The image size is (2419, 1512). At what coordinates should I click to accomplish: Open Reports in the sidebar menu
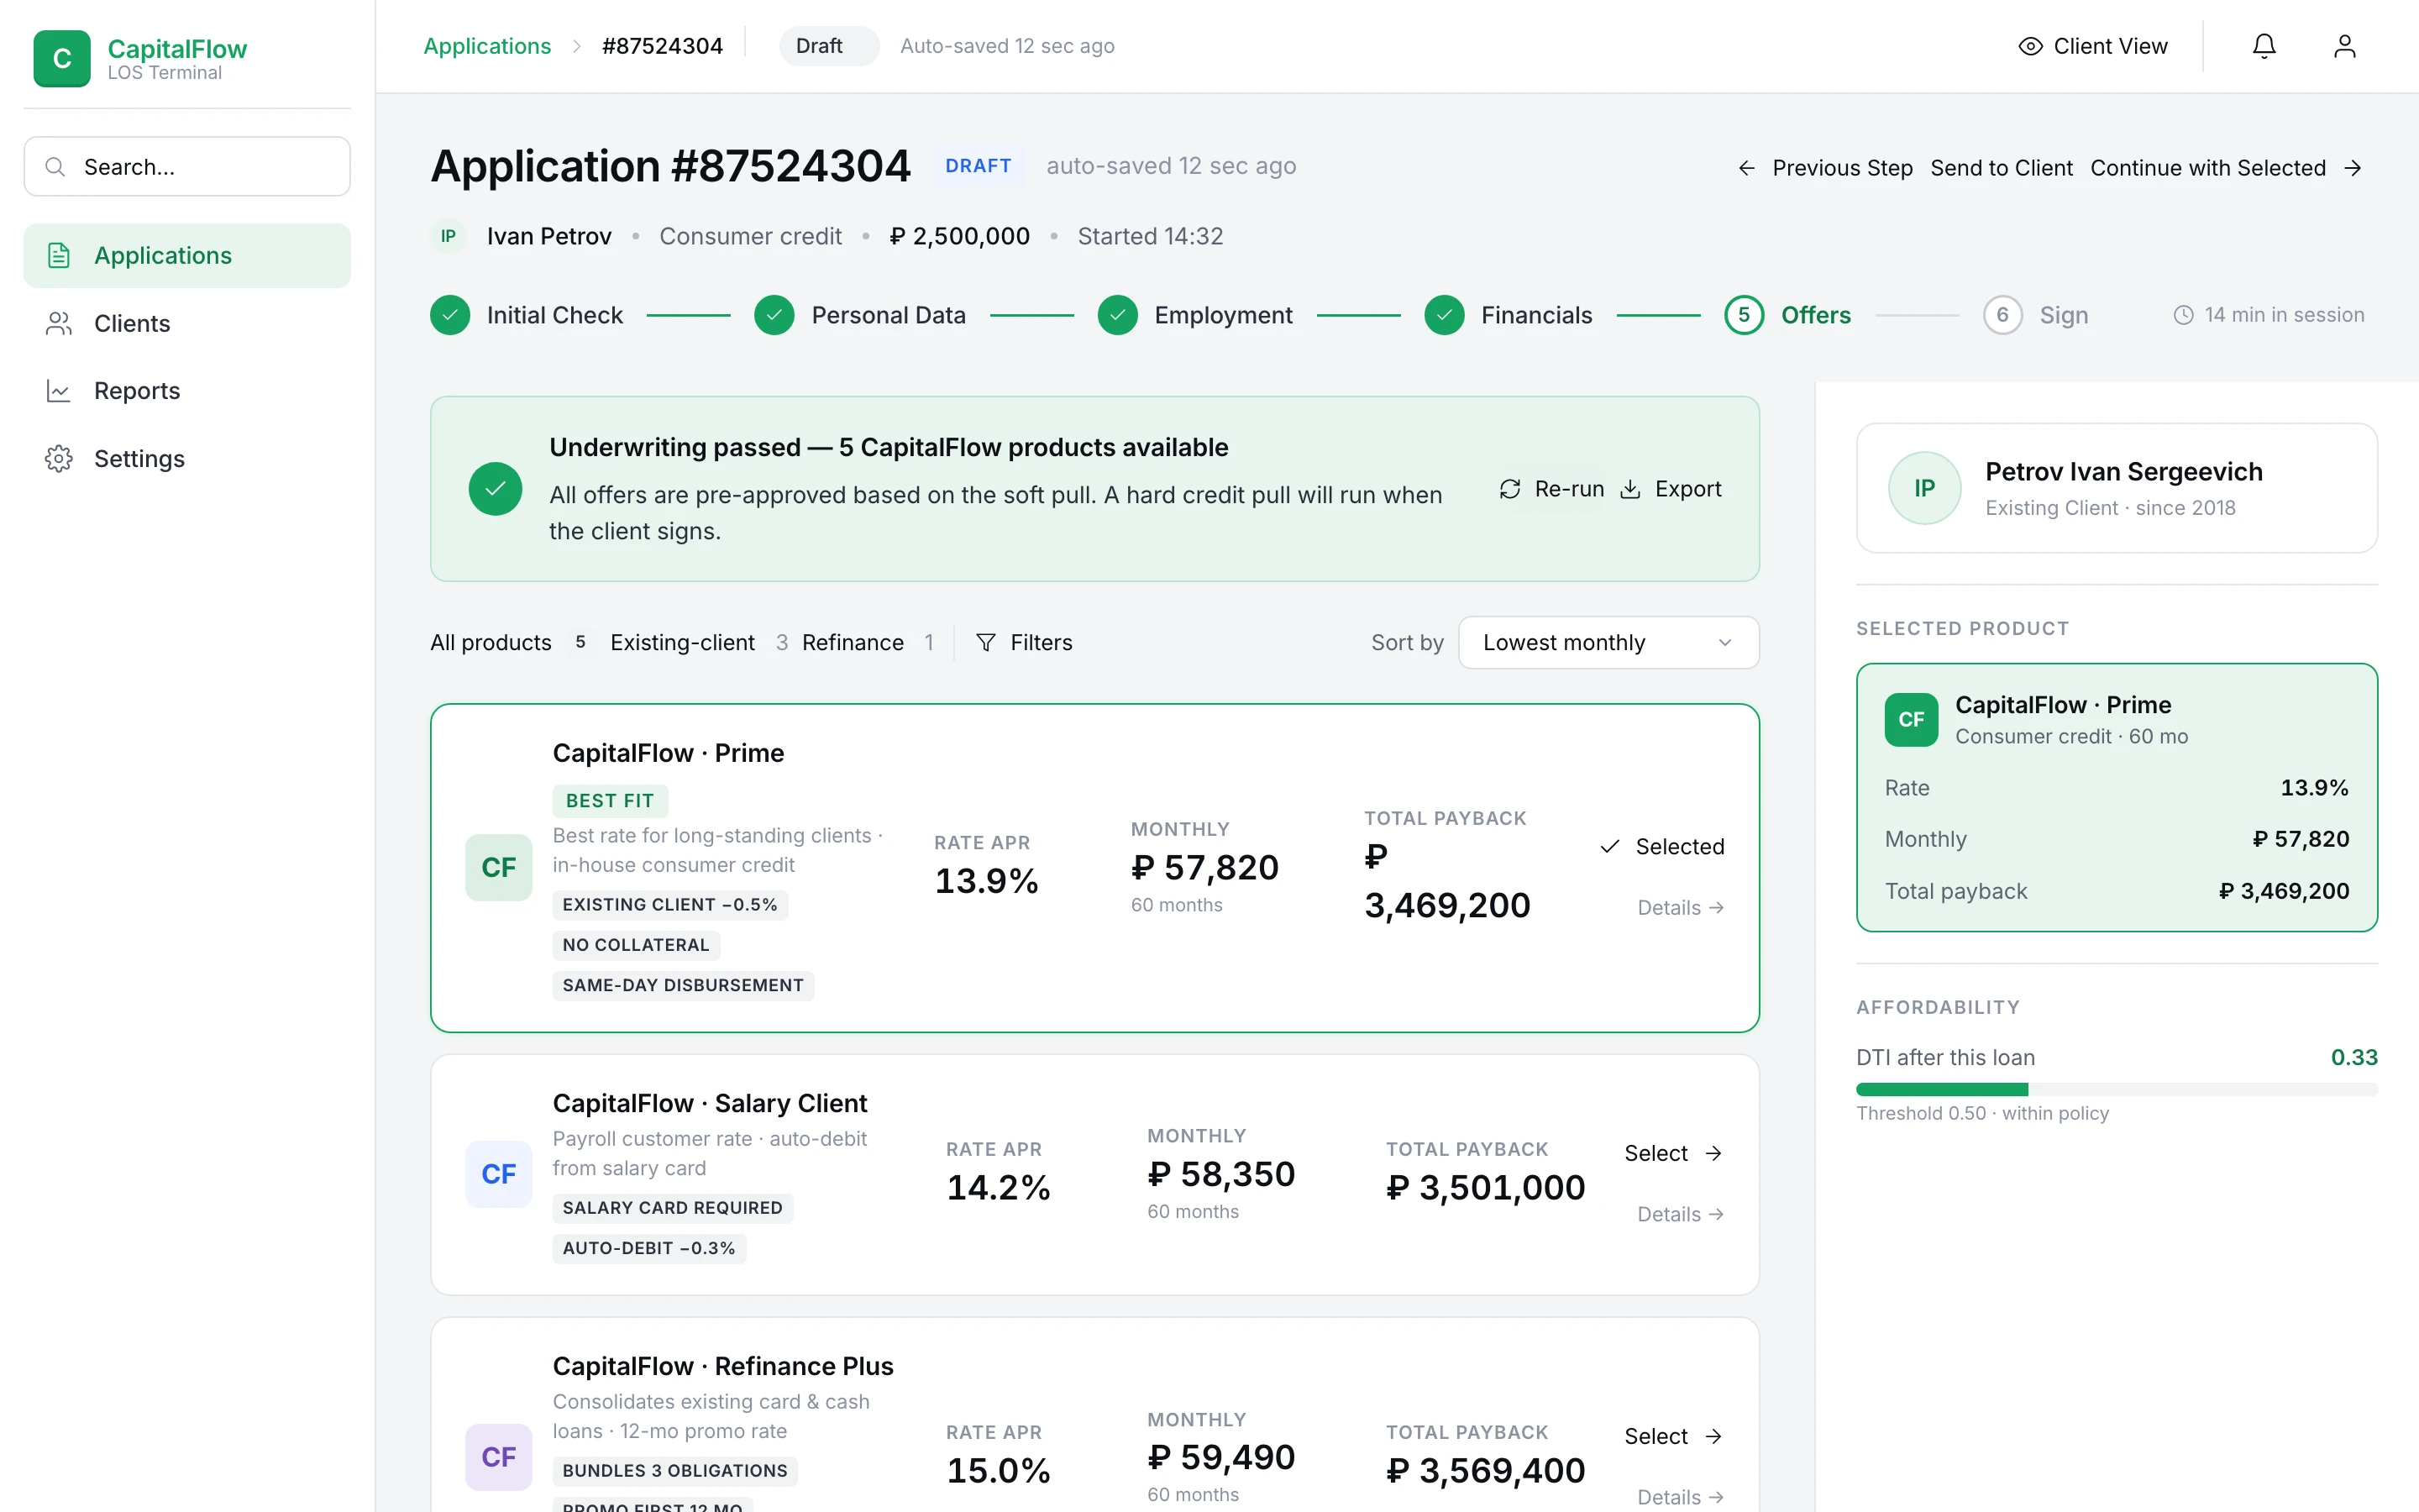187,391
